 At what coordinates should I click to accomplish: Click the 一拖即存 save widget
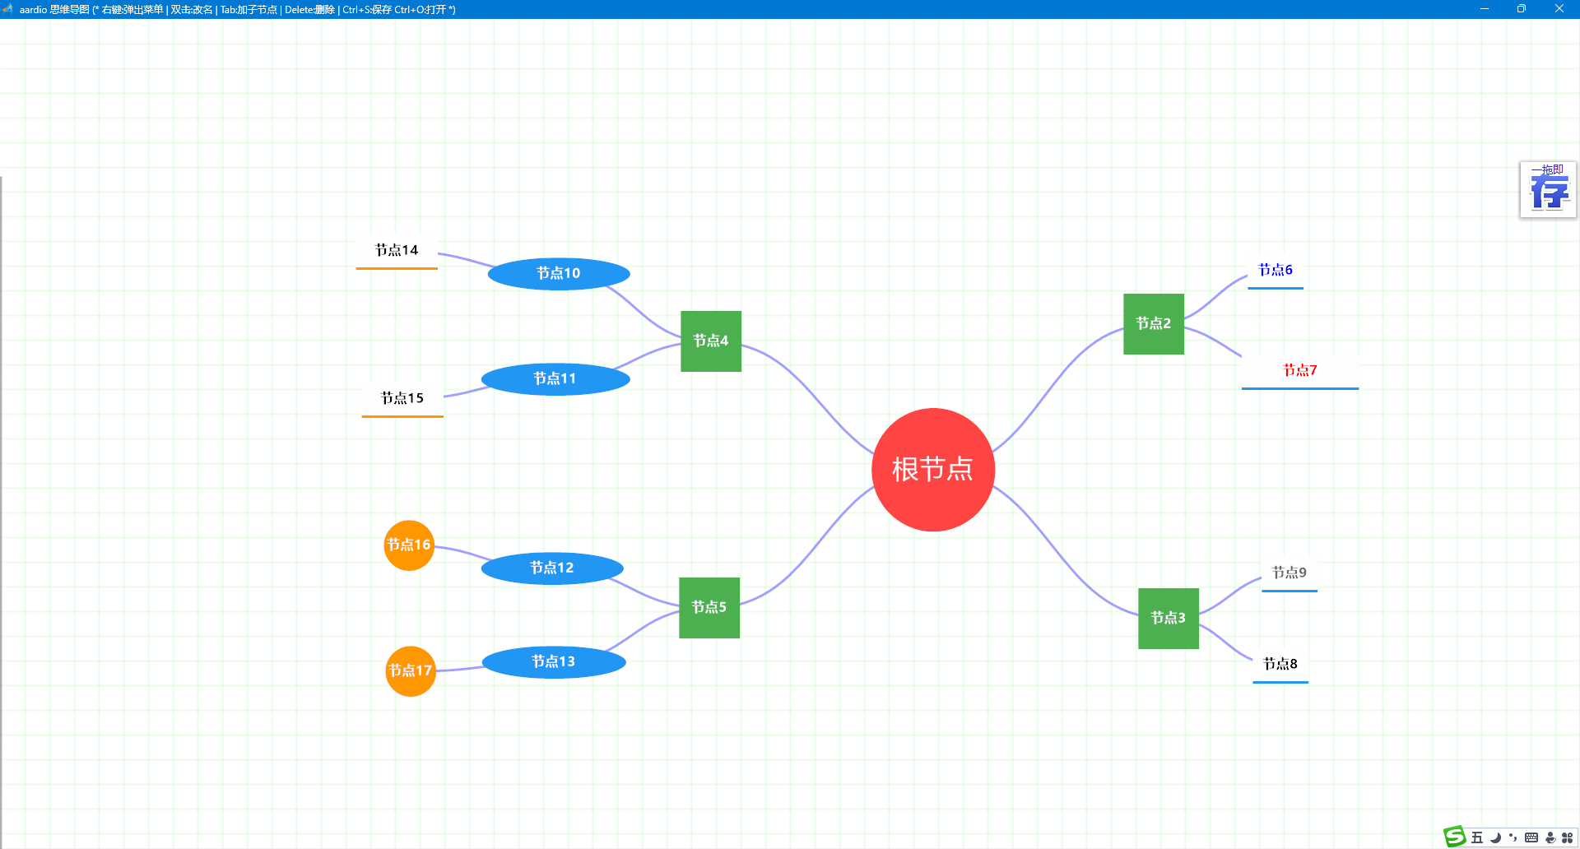1548,190
